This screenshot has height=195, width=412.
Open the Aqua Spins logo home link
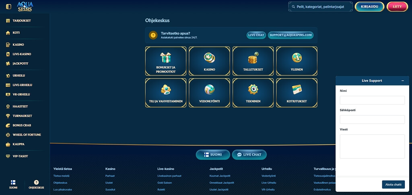click(x=25, y=6)
